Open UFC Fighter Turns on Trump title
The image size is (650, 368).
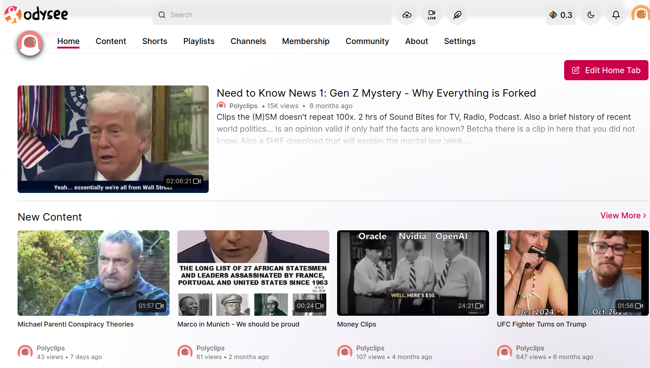click(x=541, y=324)
